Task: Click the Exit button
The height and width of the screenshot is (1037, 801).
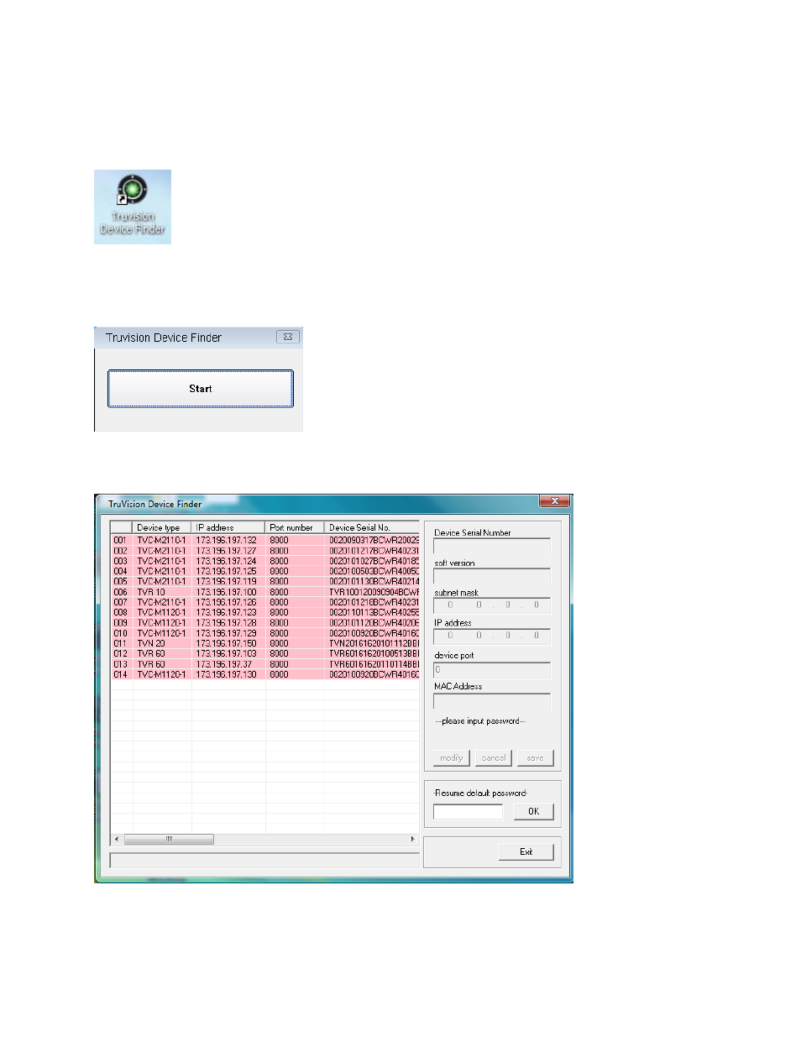Action: click(x=526, y=851)
